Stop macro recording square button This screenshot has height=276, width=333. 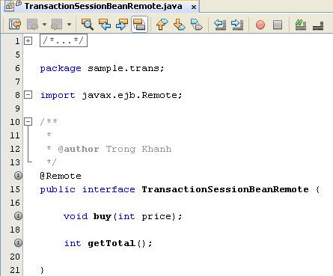[278, 25]
